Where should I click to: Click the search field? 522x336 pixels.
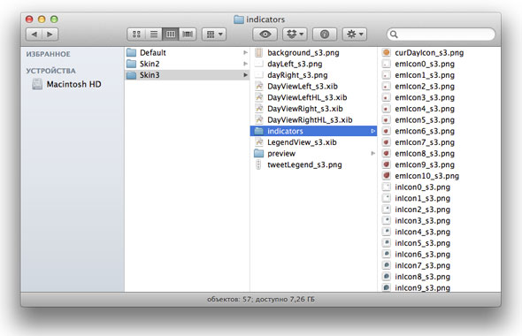click(441, 34)
